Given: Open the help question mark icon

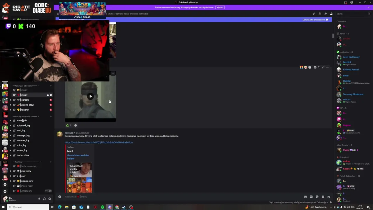Looking at the screenshot, I should coord(352,2).
